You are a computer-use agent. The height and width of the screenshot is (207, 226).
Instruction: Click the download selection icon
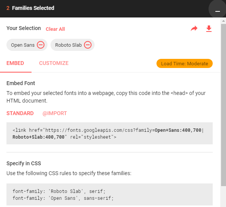click(x=209, y=28)
